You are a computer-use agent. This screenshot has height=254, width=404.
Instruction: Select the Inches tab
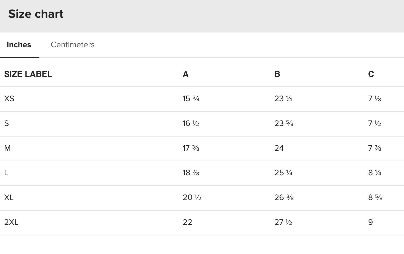click(x=19, y=45)
